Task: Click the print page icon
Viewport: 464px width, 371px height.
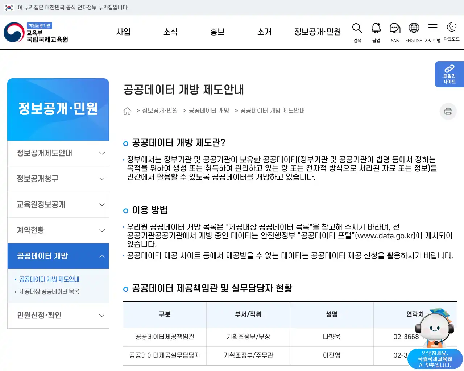Action: click(448, 111)
